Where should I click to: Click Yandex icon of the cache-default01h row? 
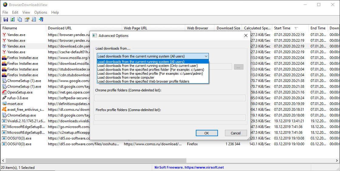(4, 52)
